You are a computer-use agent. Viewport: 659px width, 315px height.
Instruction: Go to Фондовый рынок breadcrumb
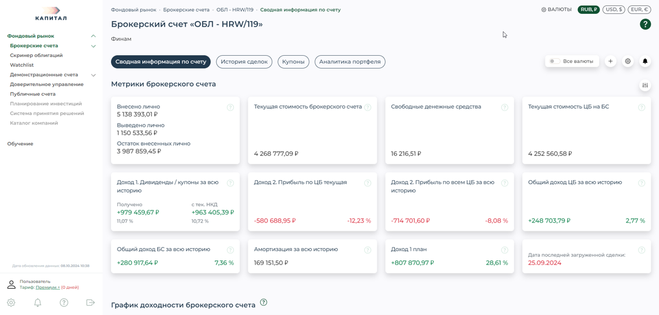click(x=134, y=10)
